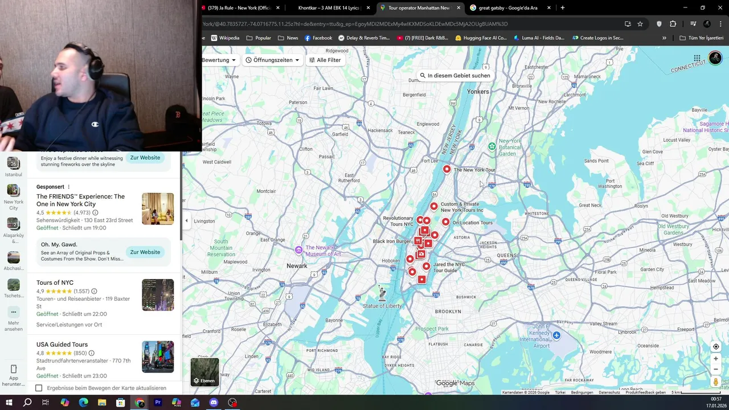Click the JFK Airport marker icon
The width and height of the screenshot is (729, 410).
(x=556, y=335)
